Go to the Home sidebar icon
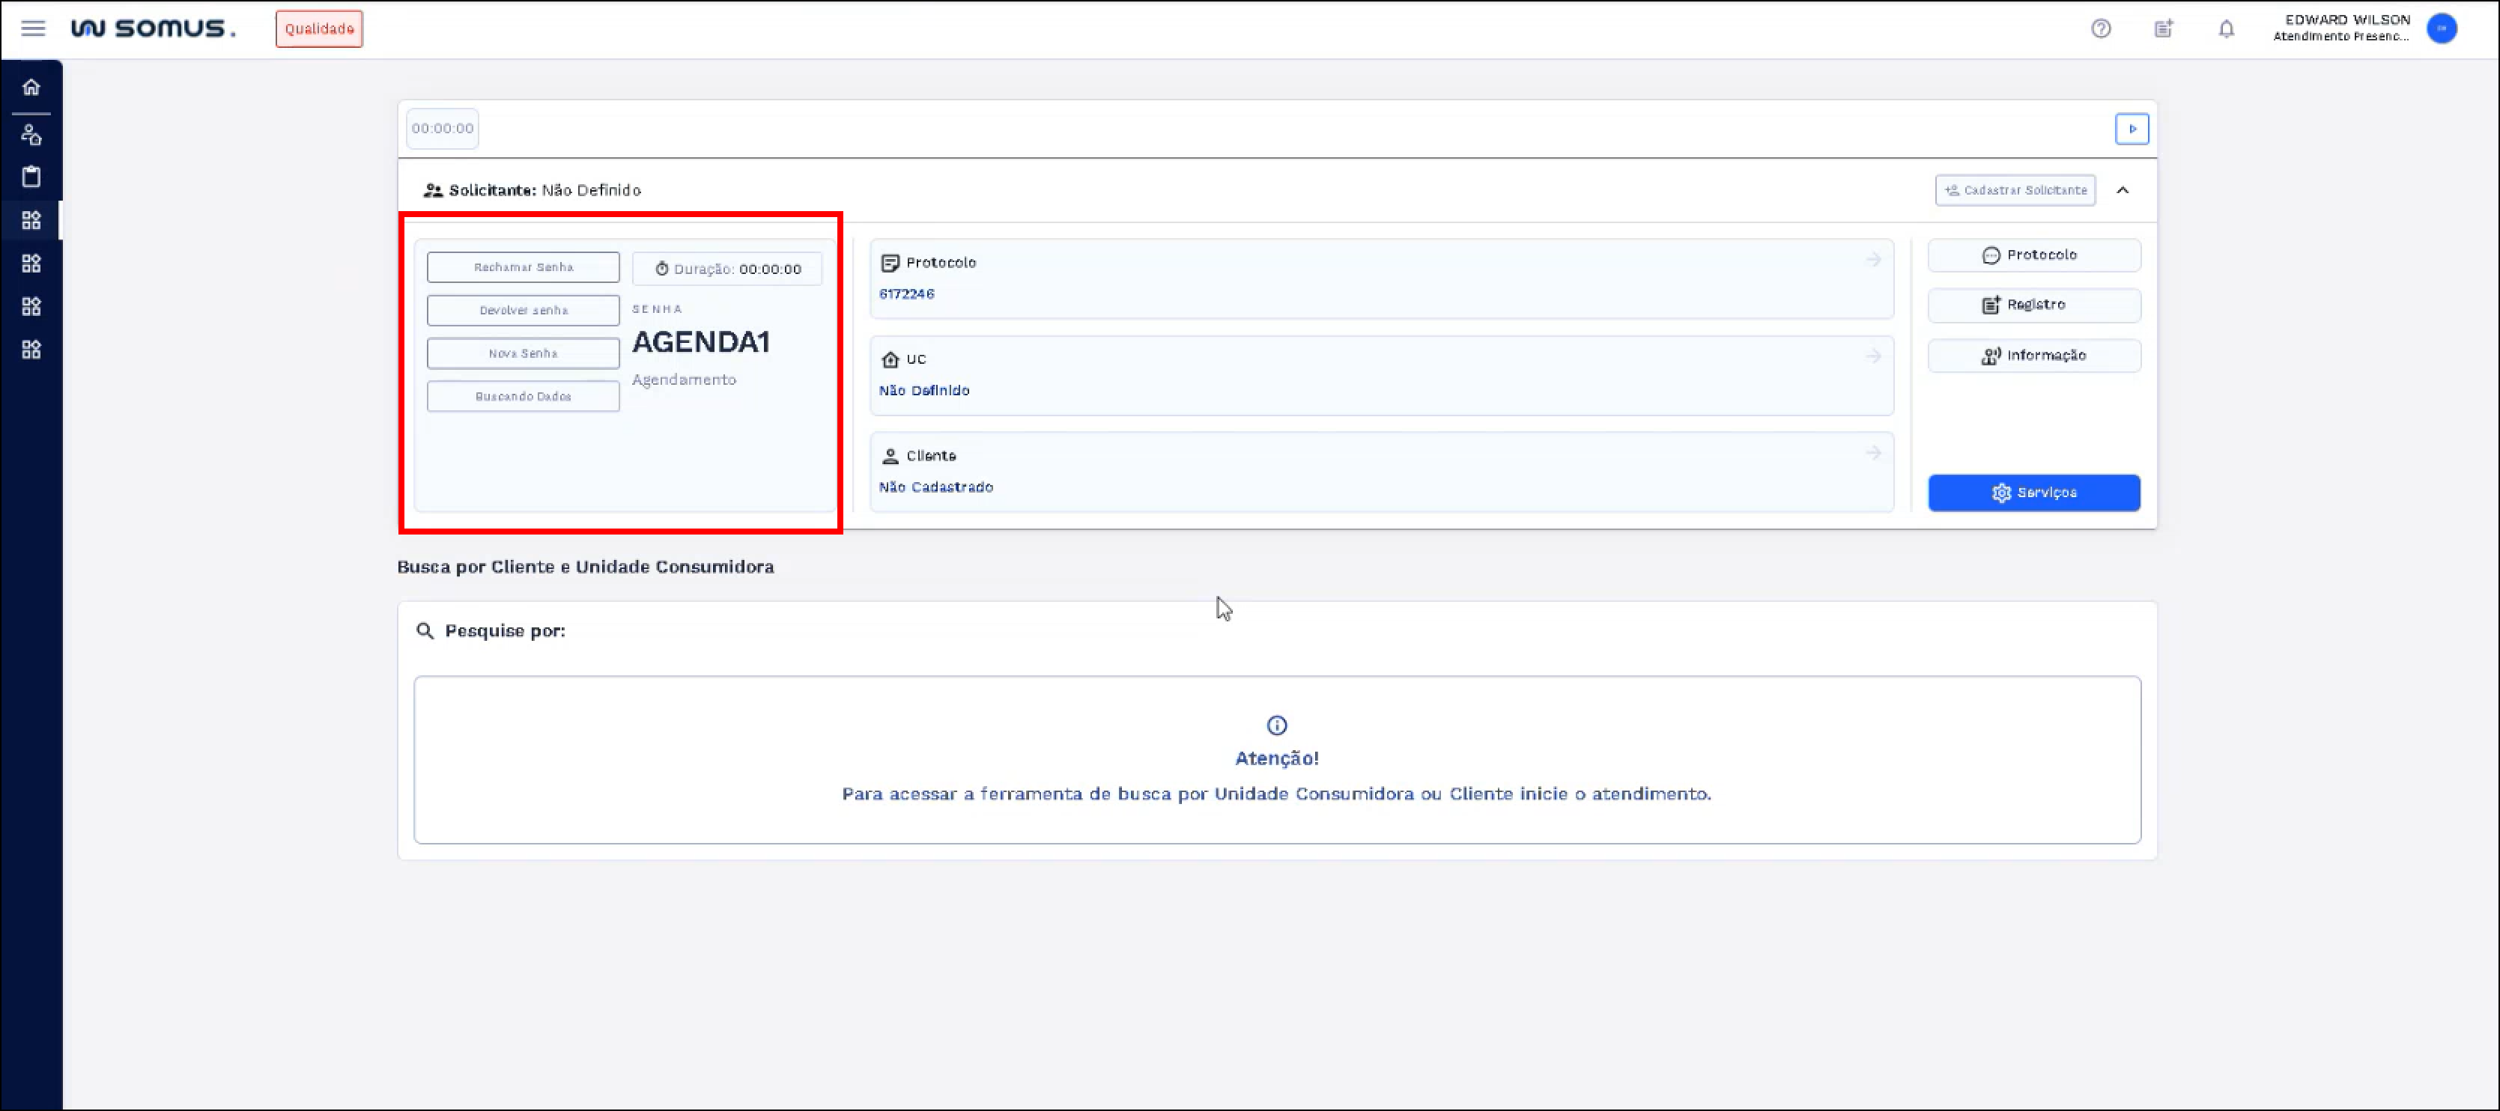This screenshot has height=1111, width=2500. (x=31, y=88)
